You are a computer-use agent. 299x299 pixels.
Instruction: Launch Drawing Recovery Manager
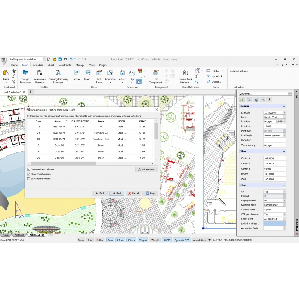tap(58, 77)
